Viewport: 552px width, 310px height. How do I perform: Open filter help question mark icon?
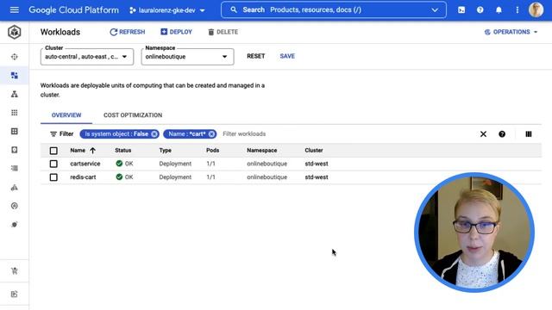coord(502,134)
